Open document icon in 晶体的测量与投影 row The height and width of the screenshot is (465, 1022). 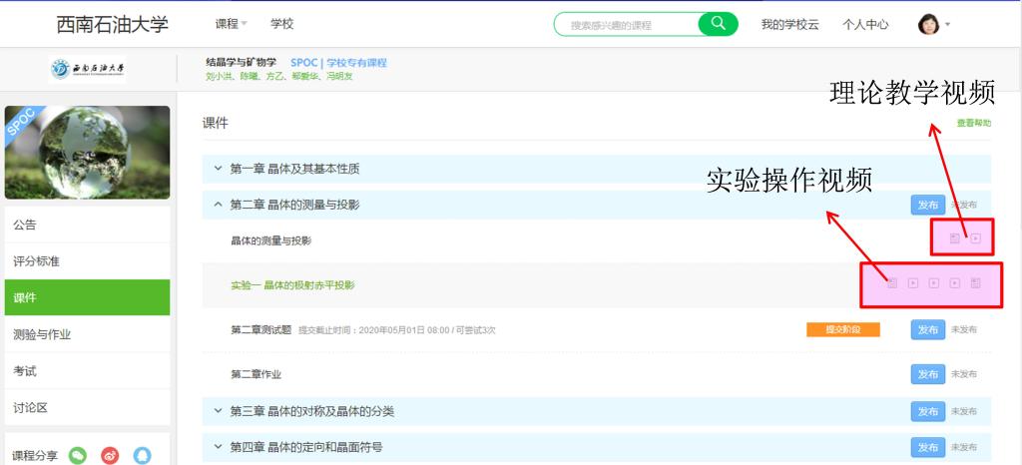954,238
